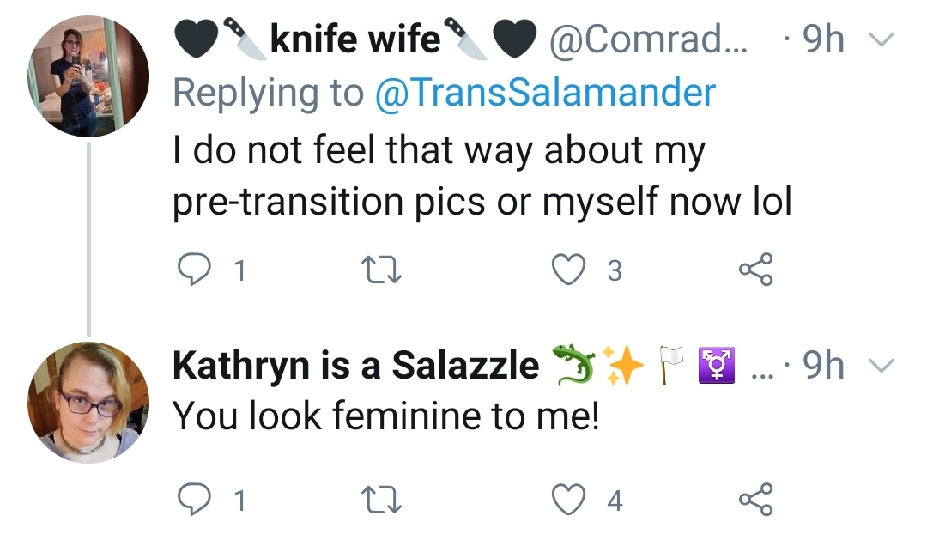Open knife wife tweet options chevron
927x534 pixels.
pos(882,39)
